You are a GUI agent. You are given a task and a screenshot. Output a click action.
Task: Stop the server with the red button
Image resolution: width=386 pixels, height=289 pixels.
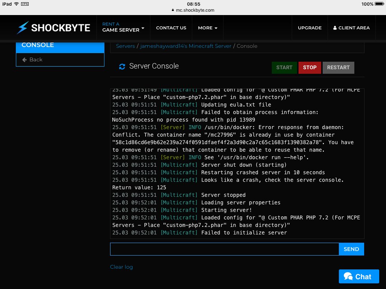(x=310, y=68)
